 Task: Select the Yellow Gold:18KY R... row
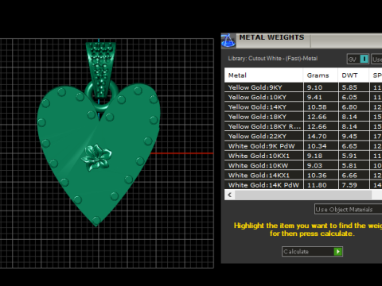[303, 126]
